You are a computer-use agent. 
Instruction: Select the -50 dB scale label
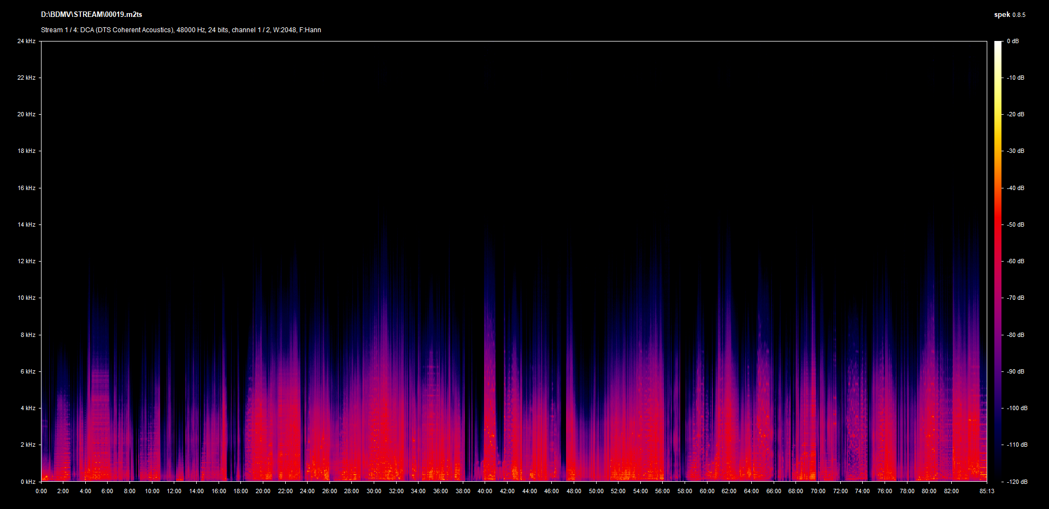pos(1015,224)
